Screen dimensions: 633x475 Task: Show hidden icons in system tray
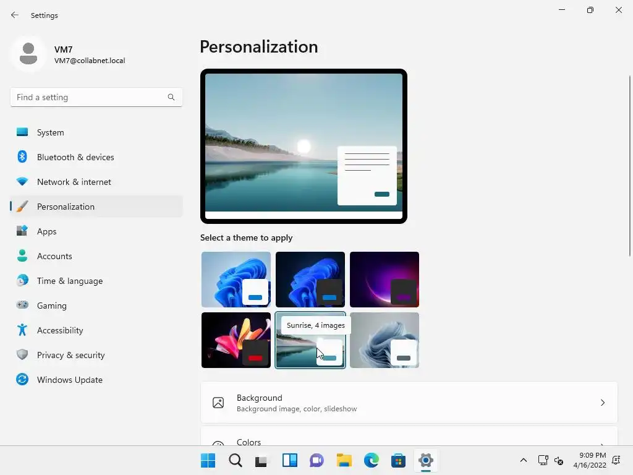[x=523, y=460]
